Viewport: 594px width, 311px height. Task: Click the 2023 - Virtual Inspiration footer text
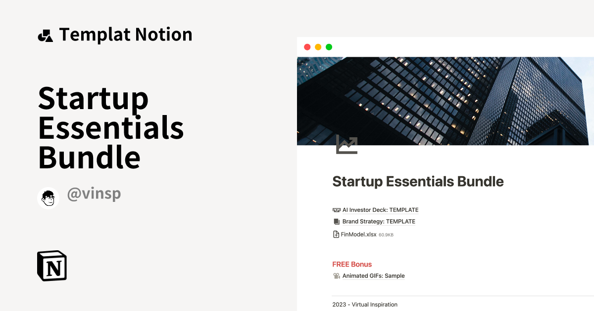tap(365, 305)
